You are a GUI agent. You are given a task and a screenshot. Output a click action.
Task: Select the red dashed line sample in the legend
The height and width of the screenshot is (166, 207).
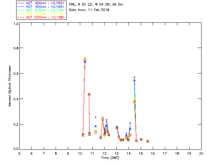point(21,17)
